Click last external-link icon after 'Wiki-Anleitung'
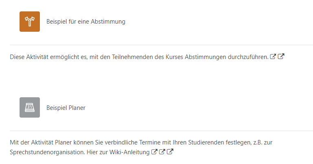Screen dimensions: 313x164 (170, 152)
